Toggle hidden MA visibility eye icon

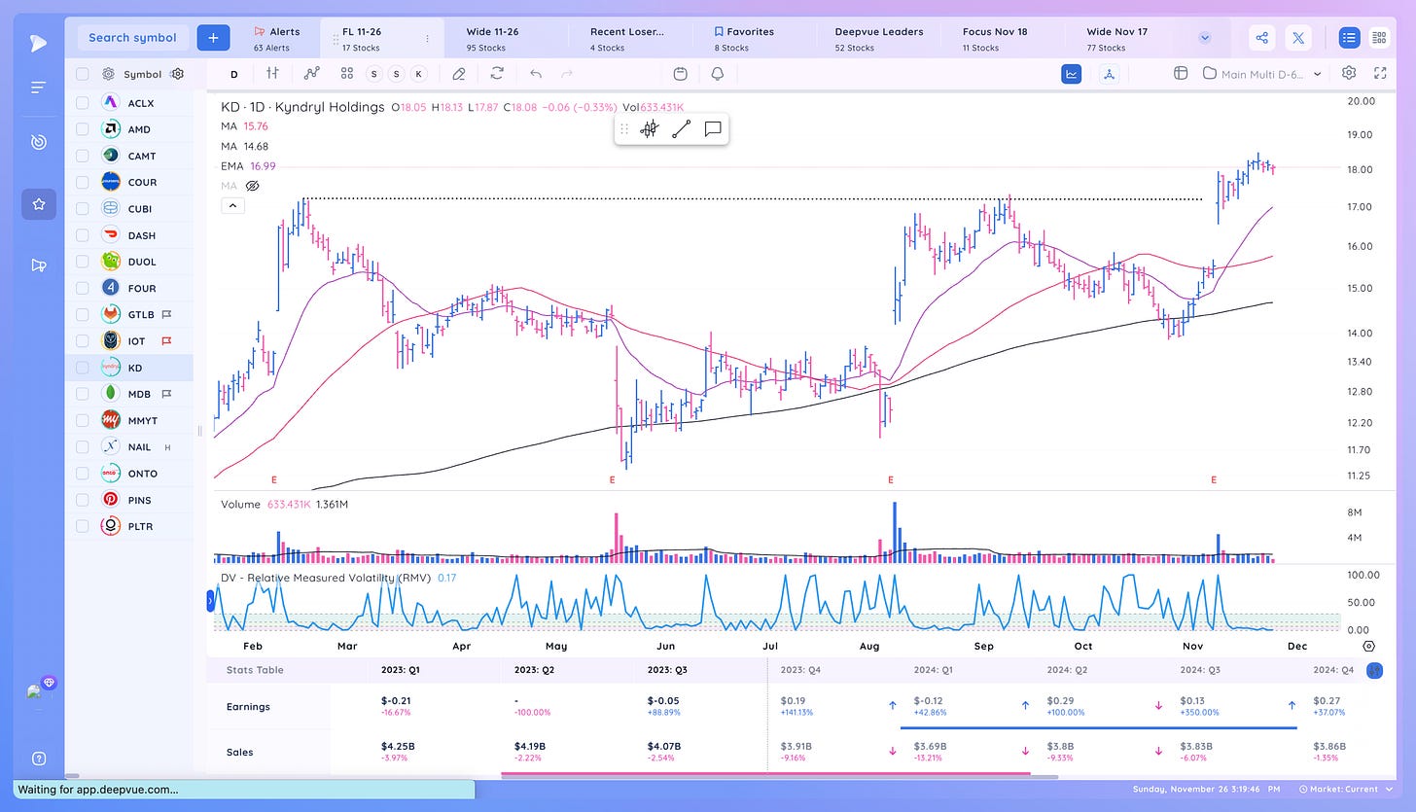(x=252, y=186)
